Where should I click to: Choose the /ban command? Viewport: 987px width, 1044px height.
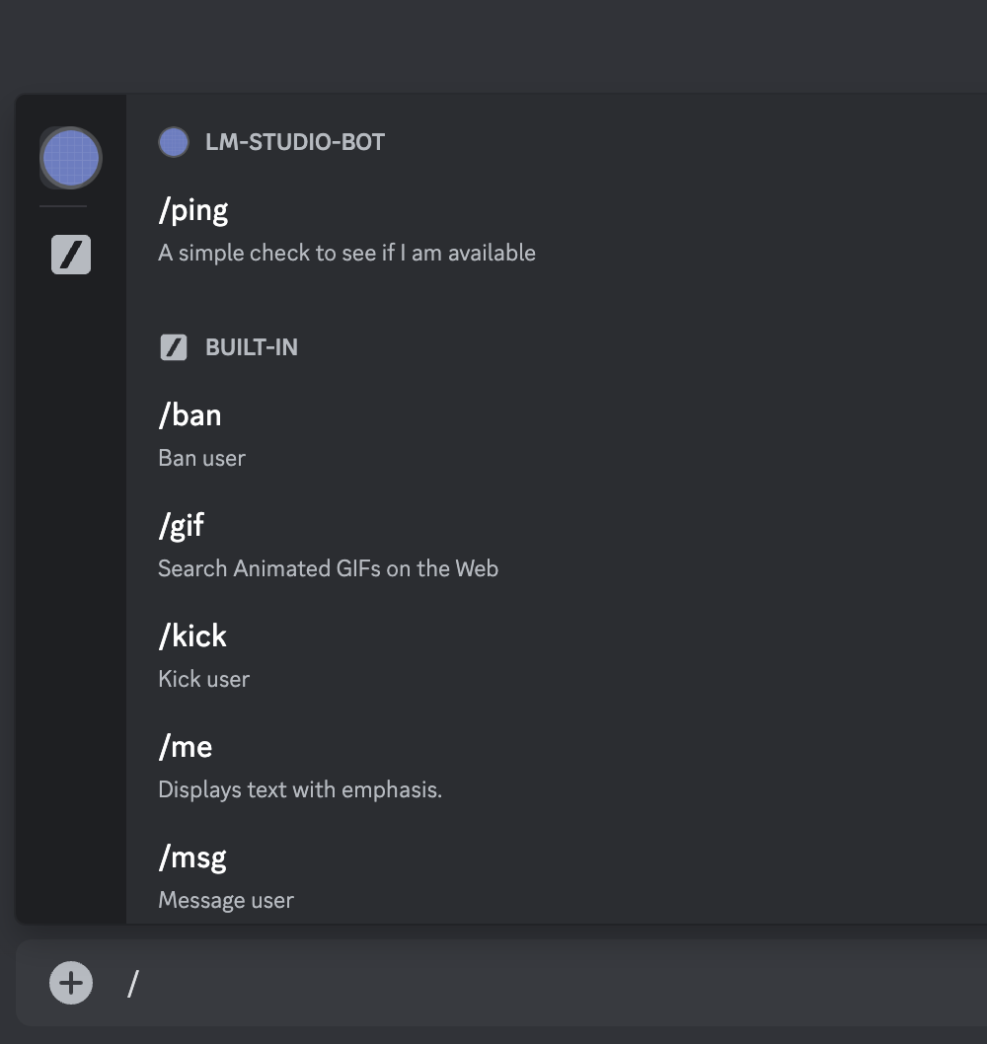point(190,414)
